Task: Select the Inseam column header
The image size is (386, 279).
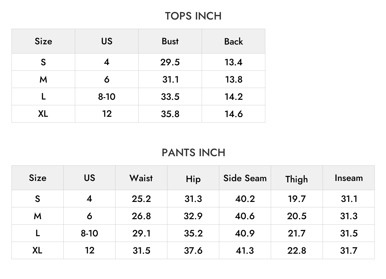Action: click(349, 178)
